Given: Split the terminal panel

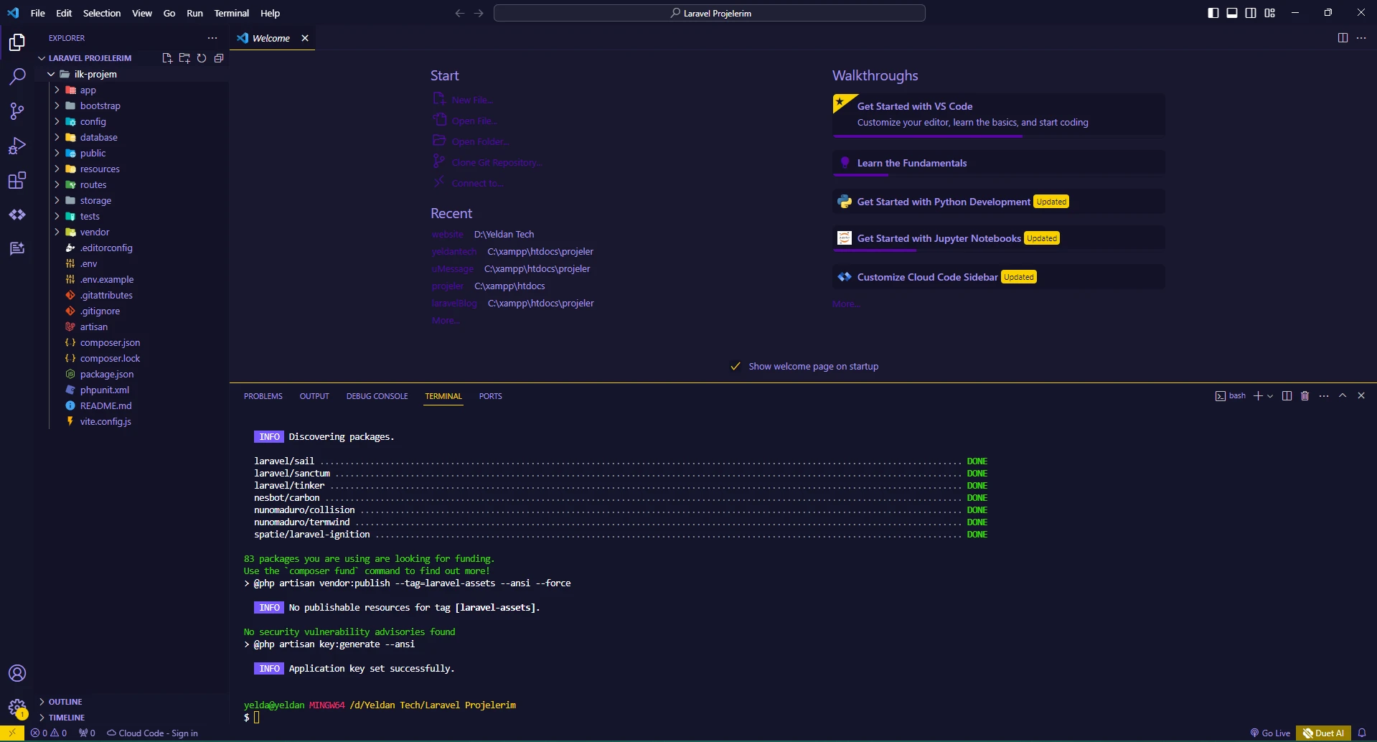Looking at the screenshot, I should click(x=1287, y=396).
